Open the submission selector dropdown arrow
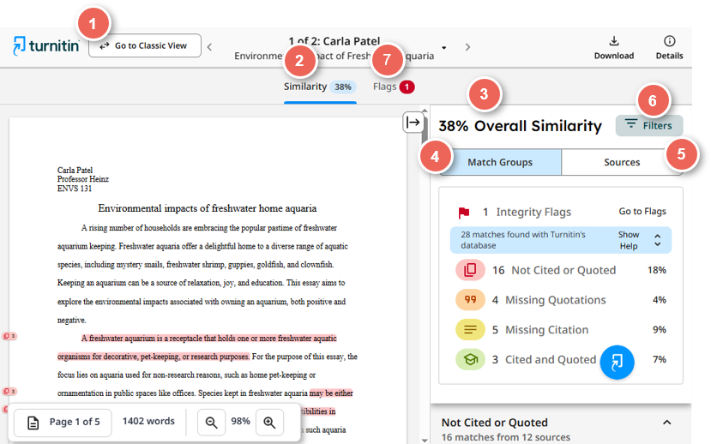 (444, 48)
